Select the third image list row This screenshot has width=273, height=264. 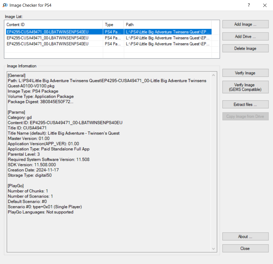109,44
